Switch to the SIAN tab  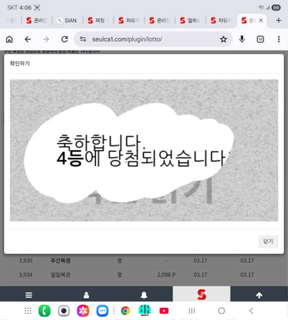click(x=67, y=21)
